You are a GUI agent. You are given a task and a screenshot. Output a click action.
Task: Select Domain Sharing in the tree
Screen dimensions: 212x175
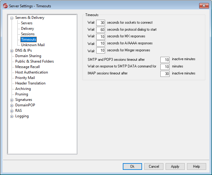pos(28,56)
